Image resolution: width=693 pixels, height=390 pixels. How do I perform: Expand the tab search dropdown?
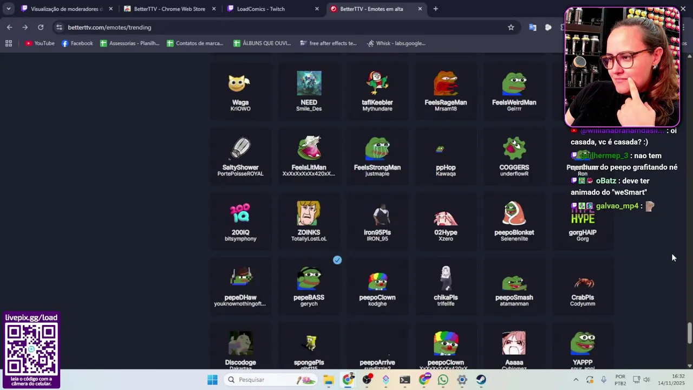[x=8, y=9]
